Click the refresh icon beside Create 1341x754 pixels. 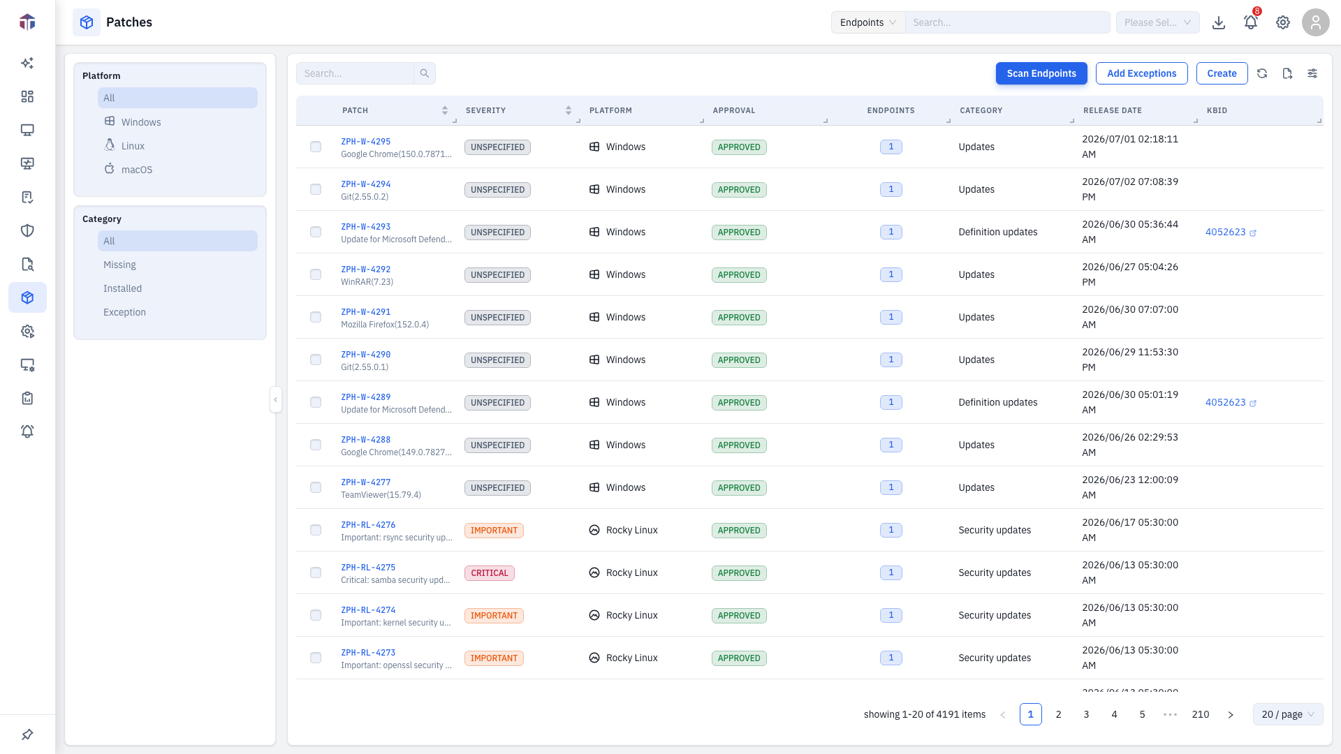pyautogui.click(x=1262, y=73)
